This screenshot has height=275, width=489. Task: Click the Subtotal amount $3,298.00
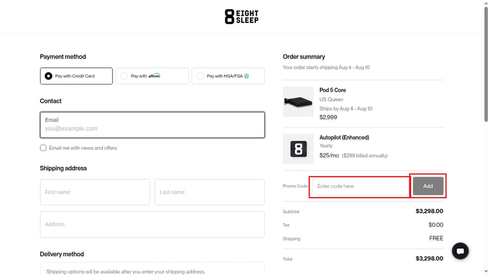coord(429,211)
